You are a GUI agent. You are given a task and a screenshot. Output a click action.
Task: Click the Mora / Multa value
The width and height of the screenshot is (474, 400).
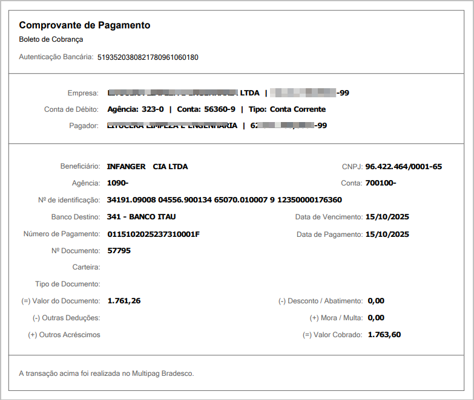375,318
